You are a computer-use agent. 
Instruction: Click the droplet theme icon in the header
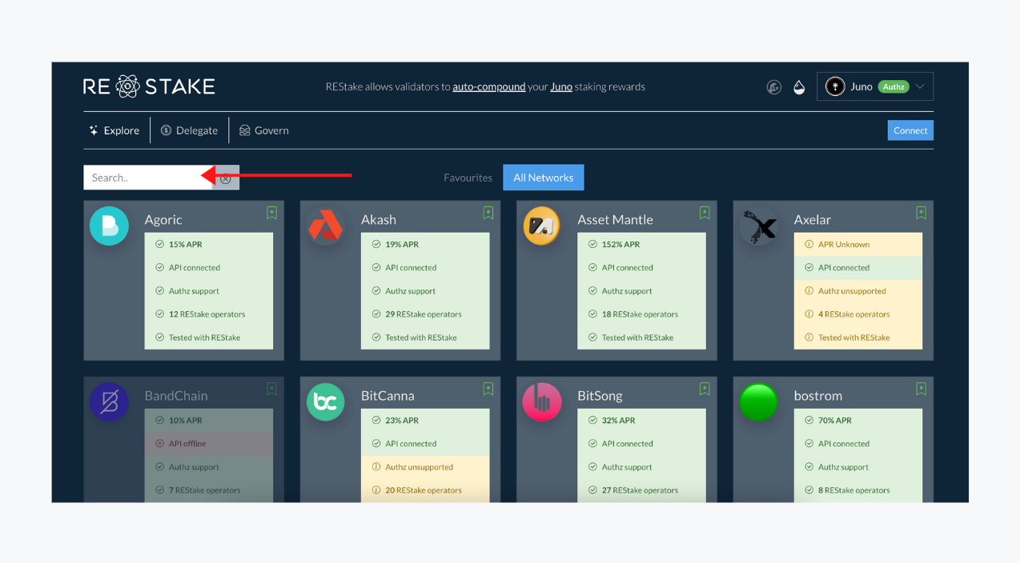point(799,87)
